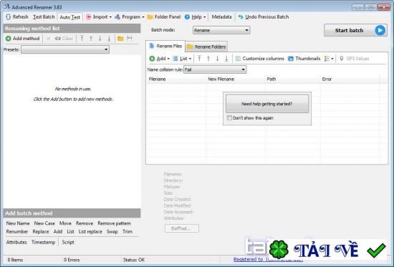Click Need help getting started button
Viewport: 394px width, 267px height.
[x=267, y=104]
